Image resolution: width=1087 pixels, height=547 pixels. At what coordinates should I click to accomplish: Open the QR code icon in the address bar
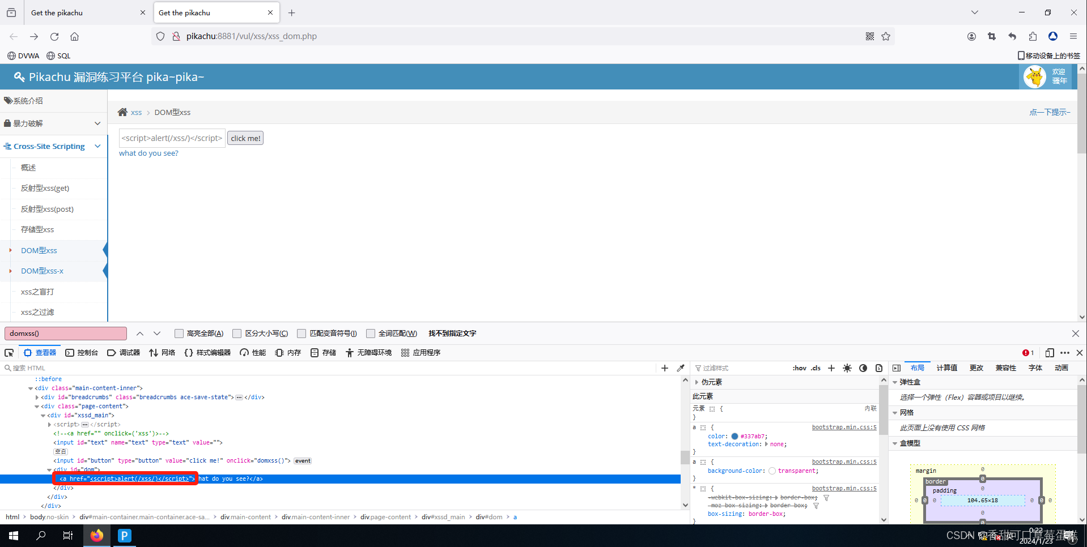tap(870, 36)
